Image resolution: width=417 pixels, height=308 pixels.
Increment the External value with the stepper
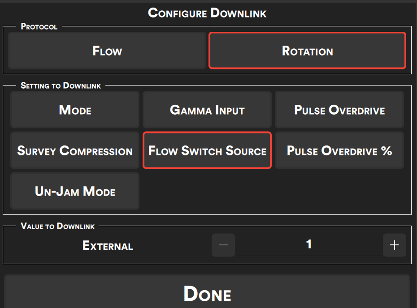pyautogui.click(x=395, y=245)
